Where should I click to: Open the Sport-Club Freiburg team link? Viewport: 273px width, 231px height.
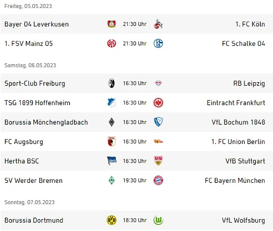pyautogui.click(x=35, y=84)
